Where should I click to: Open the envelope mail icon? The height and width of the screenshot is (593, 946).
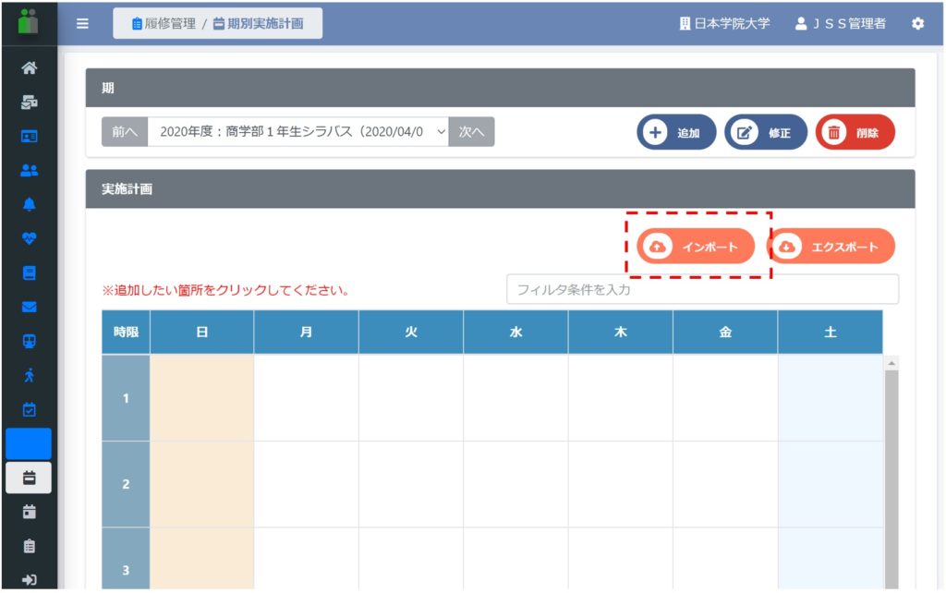point(29,307)
